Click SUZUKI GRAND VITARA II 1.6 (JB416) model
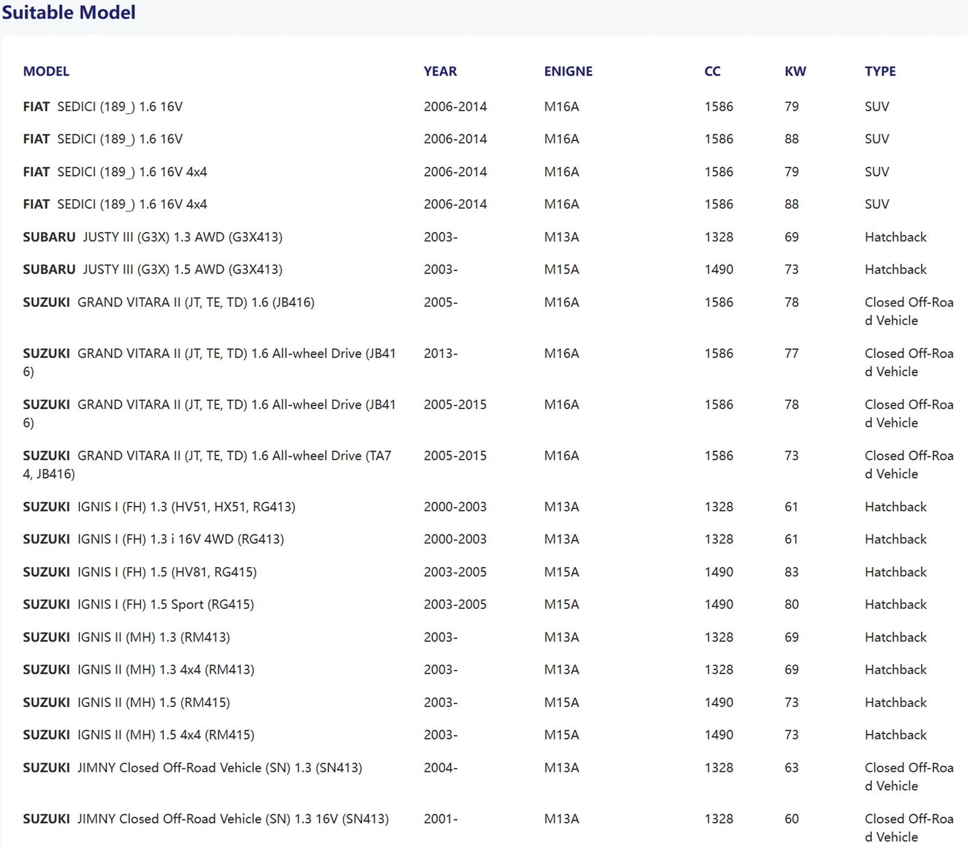968x848 pixels. (169, 302)
